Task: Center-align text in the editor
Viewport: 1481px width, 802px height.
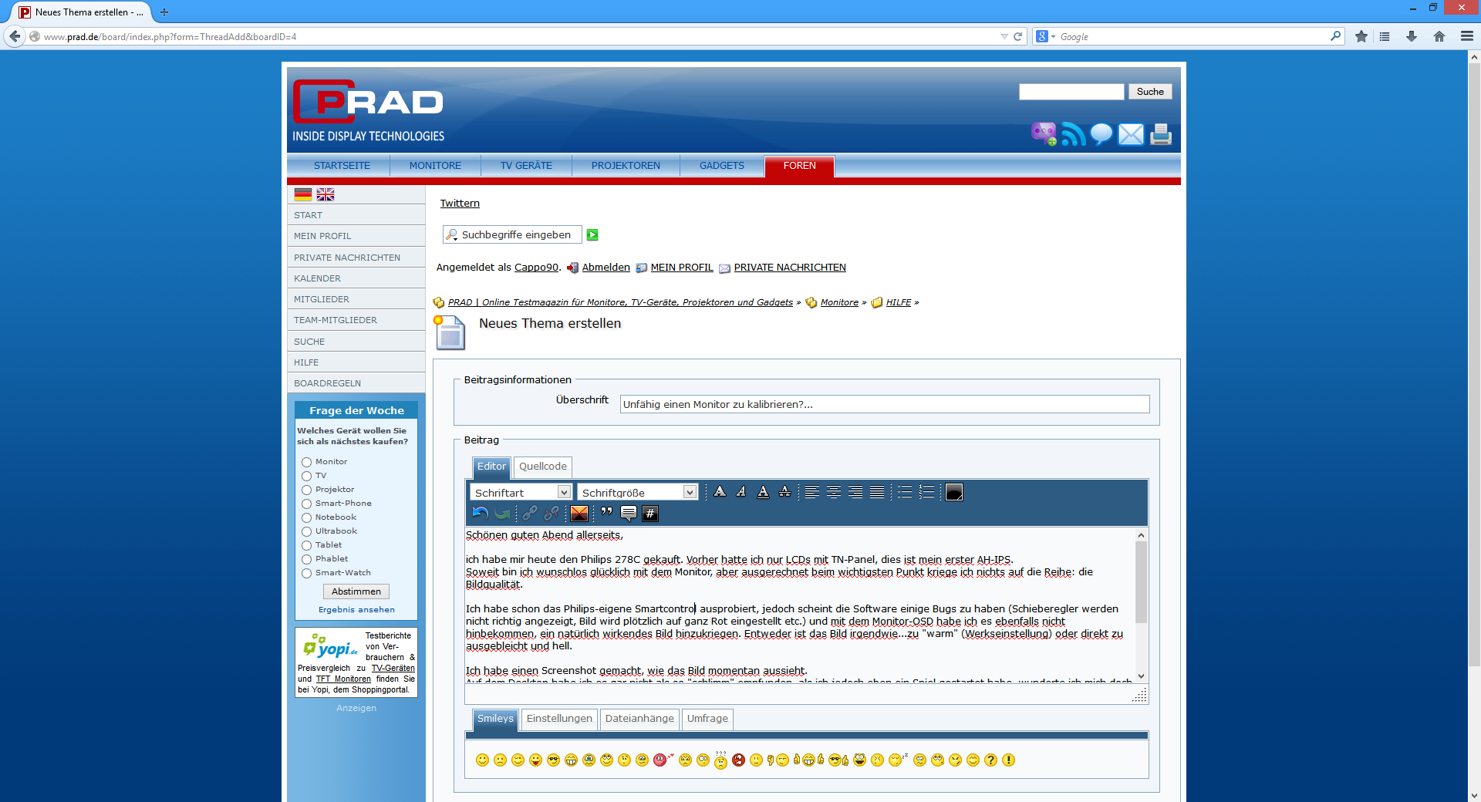Action: click(834, 492)
